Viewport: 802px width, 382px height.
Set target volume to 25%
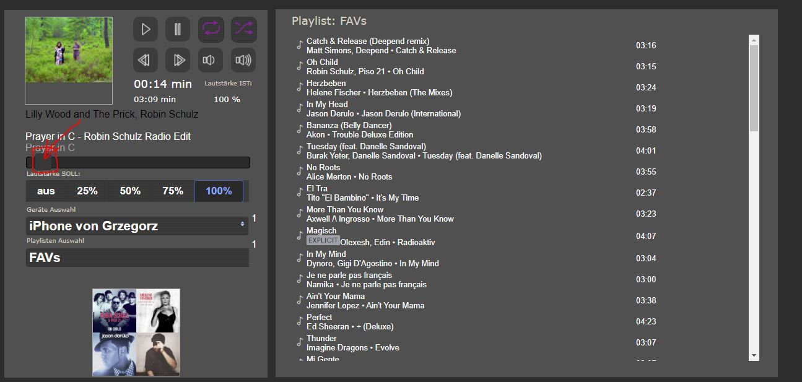coord(87,191)
